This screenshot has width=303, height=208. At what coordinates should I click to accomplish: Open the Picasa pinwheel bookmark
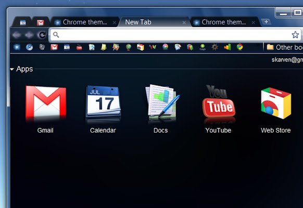(165, 47)
